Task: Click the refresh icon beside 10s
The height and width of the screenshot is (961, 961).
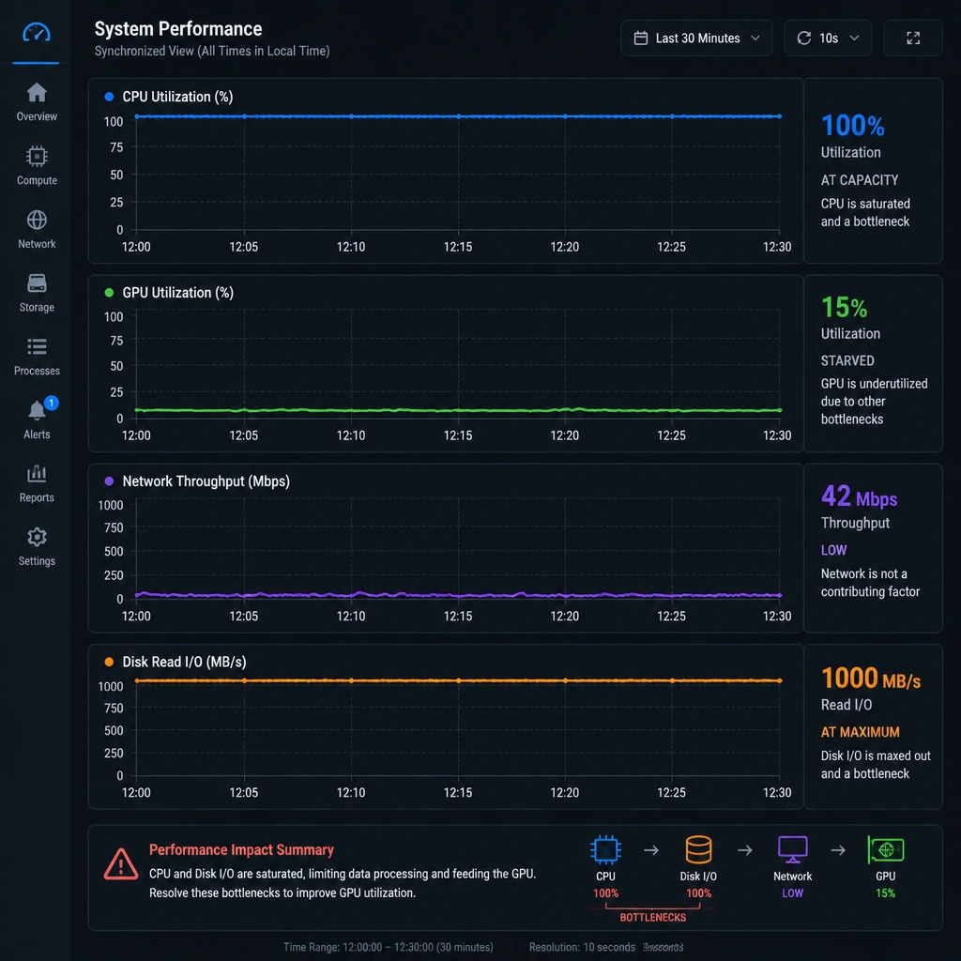Action: (803, 38)
